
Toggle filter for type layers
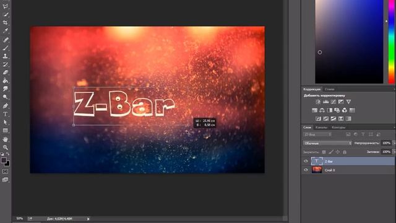[363, 134]
